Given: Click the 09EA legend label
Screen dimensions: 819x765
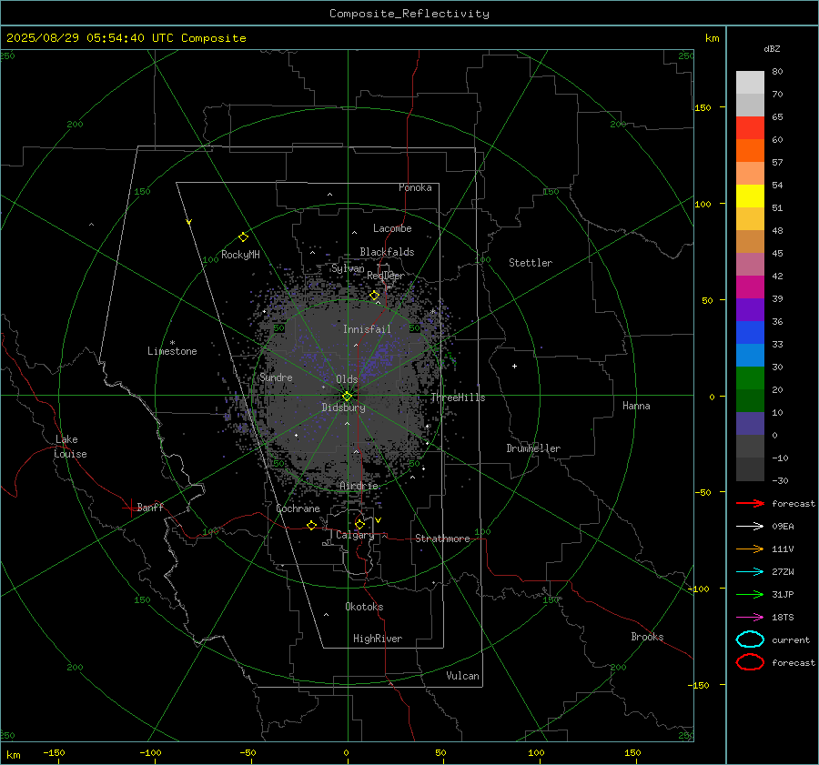Looking at the screenshot, I should coord(783,527).
